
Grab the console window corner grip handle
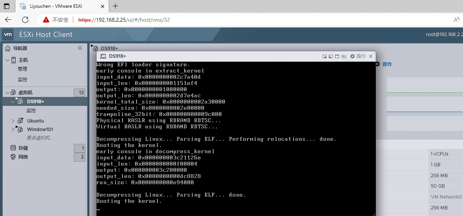(x=374, y=214)
